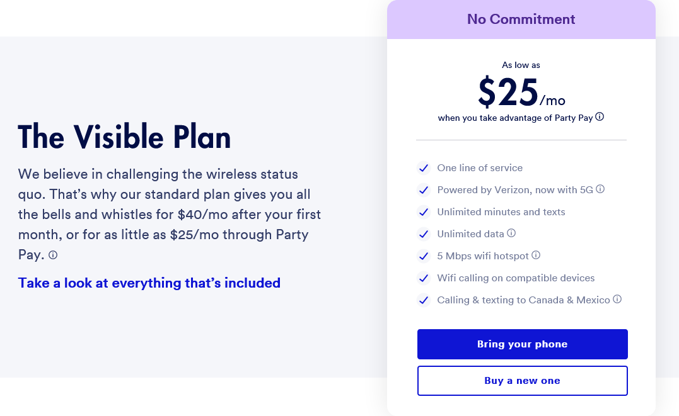Select the checkmark beside Wifi calling feature
The width and height of the screenshot is (679, 416).
pos(424,278)
